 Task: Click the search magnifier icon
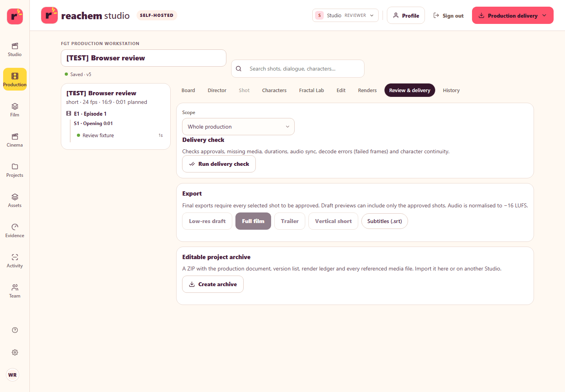coord(239,69)
